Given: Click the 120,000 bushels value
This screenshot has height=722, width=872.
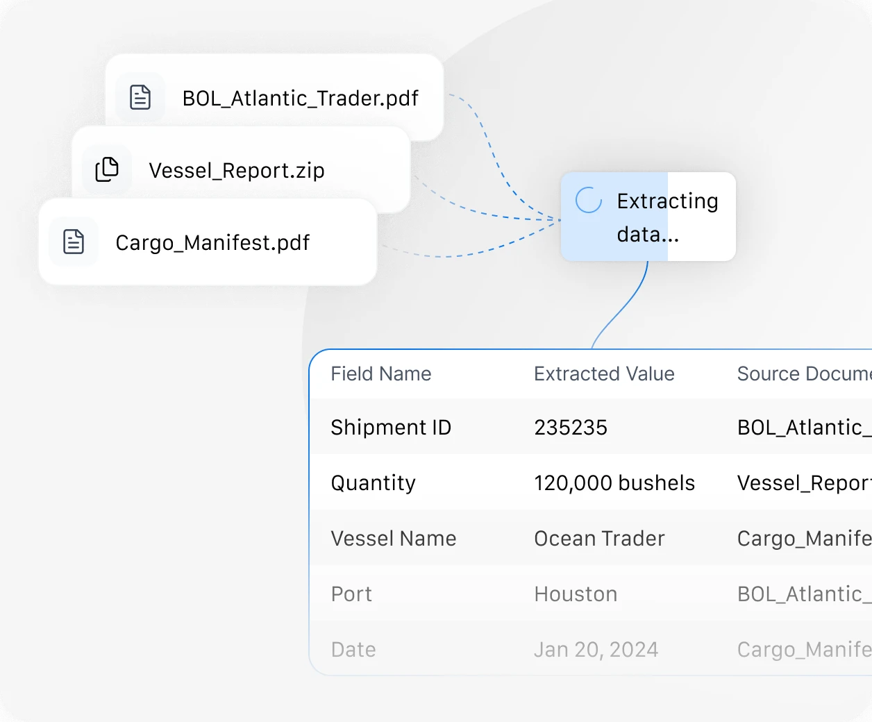Looking at the screenshot, I should click(x=614, y=482).
